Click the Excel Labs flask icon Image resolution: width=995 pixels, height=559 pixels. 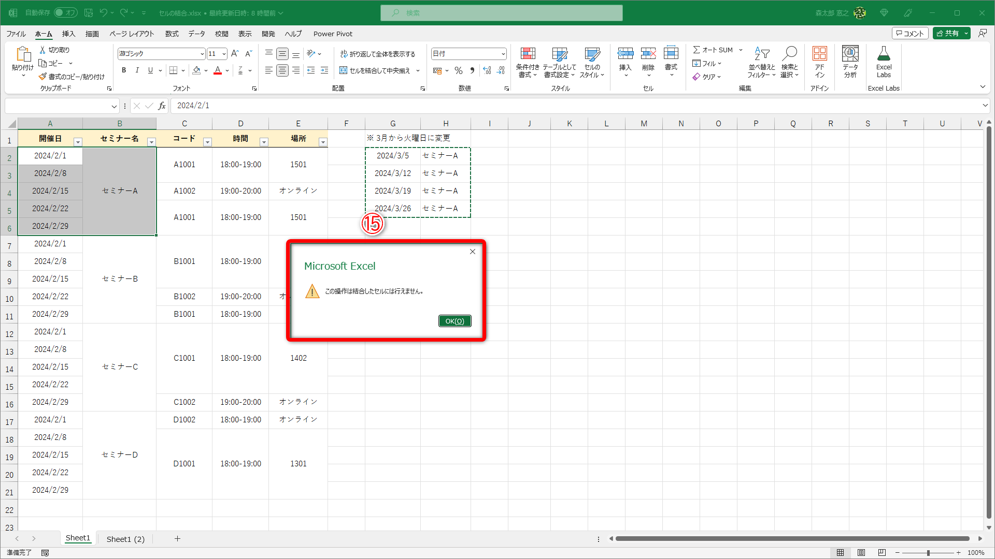tap(884, 54)
